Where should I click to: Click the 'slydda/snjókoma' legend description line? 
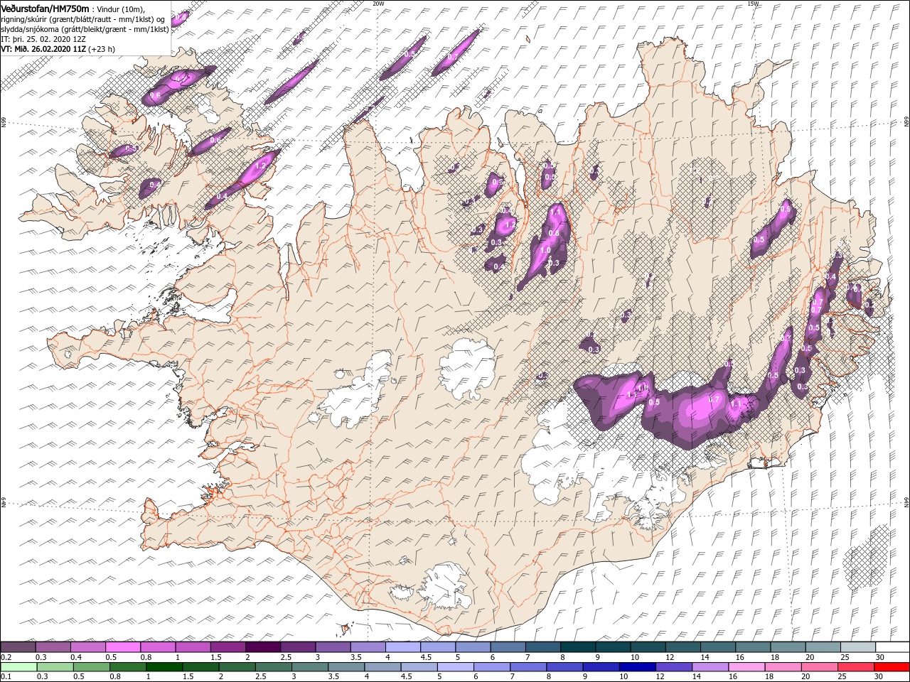[x=85, y=29]
